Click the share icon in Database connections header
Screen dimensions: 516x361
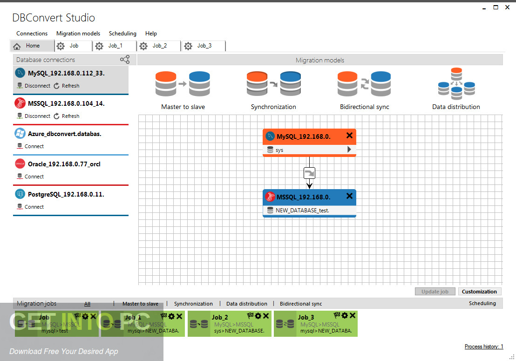tap(125, 60)
